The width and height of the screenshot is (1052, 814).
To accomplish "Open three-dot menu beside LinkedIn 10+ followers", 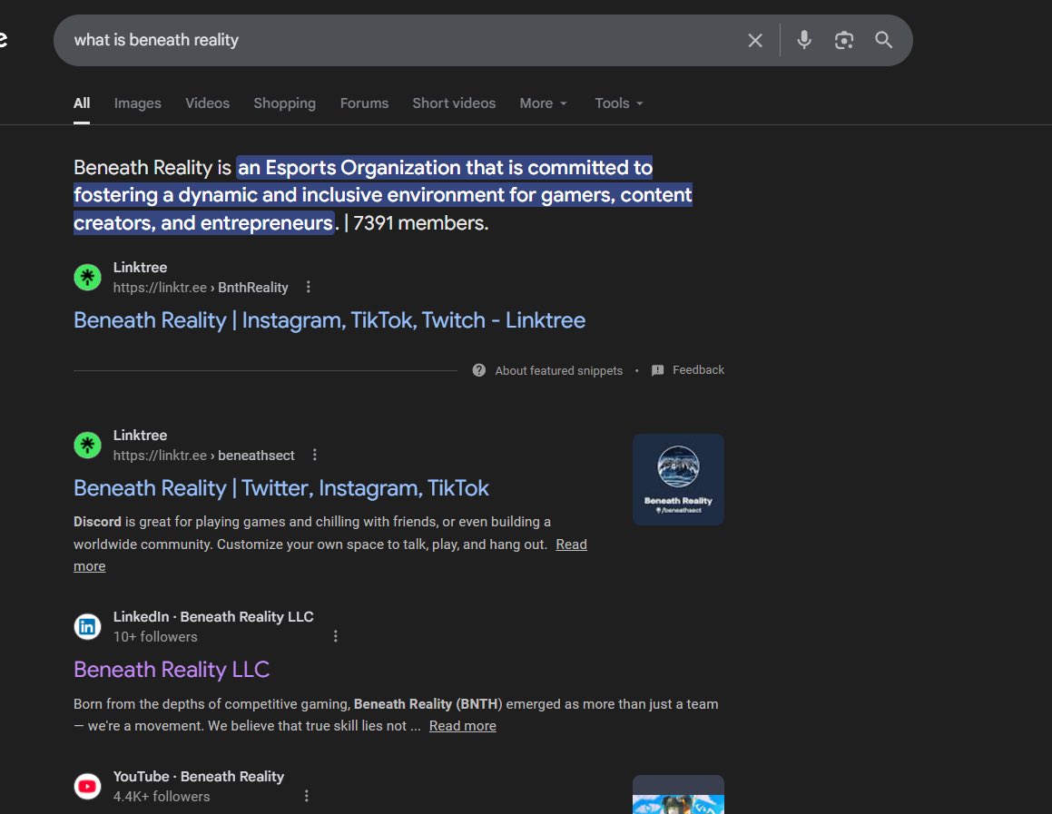I will tap(336, 636).
